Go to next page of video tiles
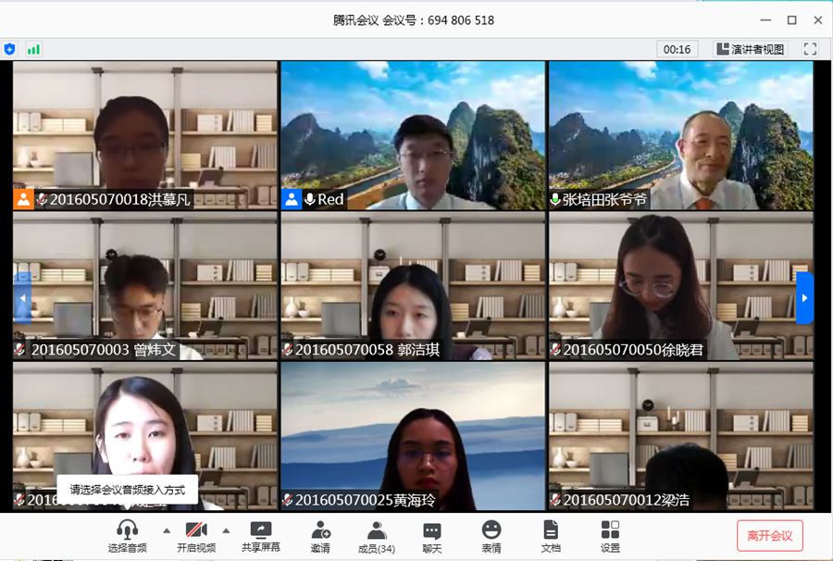The width and height of the screenshot is (833, 561). click(x=804, y=298)
